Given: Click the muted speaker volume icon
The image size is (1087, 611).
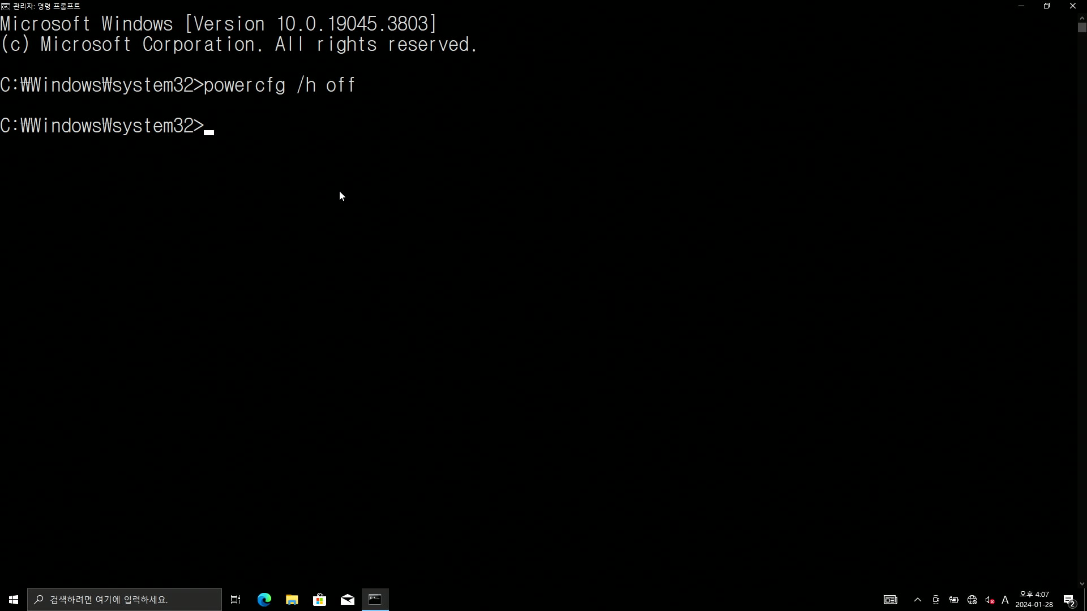Looking at the screenshot, I should 990,600.
